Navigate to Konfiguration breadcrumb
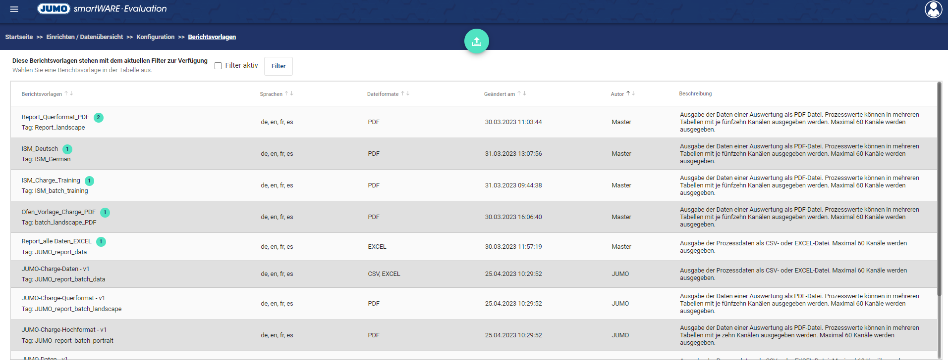Screen dimensions: 948x364 [x=155, y=37]
